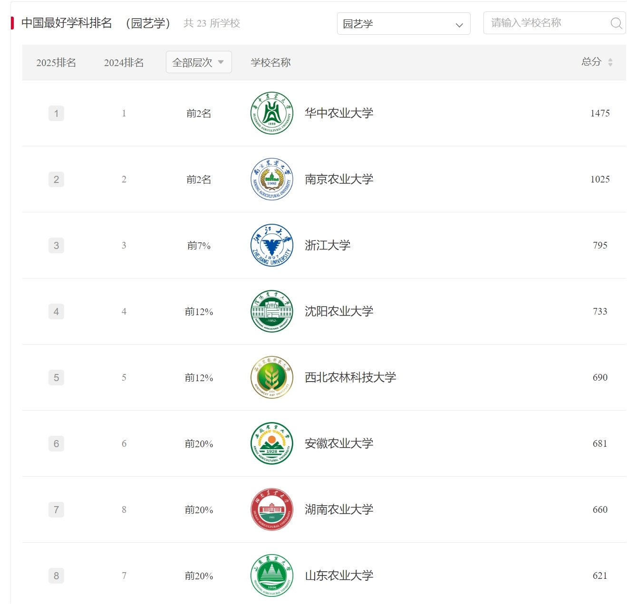Image resolution: width=627 pixels, height=604 pixels.
Task: Open 浙江大学 name link
Action: click(x=328, y=245)
